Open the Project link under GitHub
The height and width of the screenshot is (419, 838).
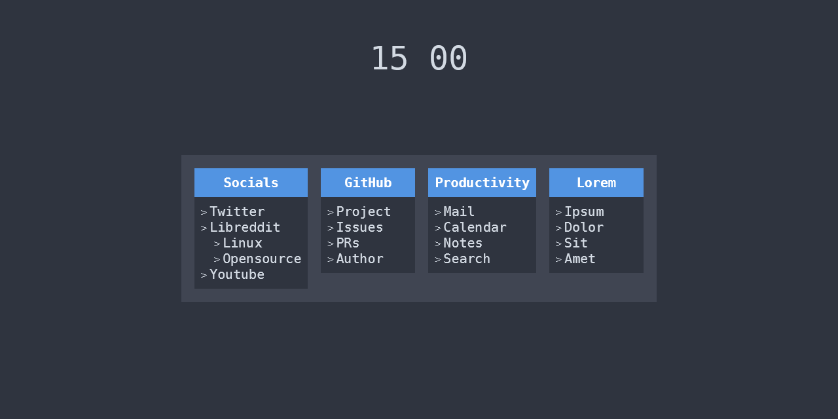[x=363, y=211]
